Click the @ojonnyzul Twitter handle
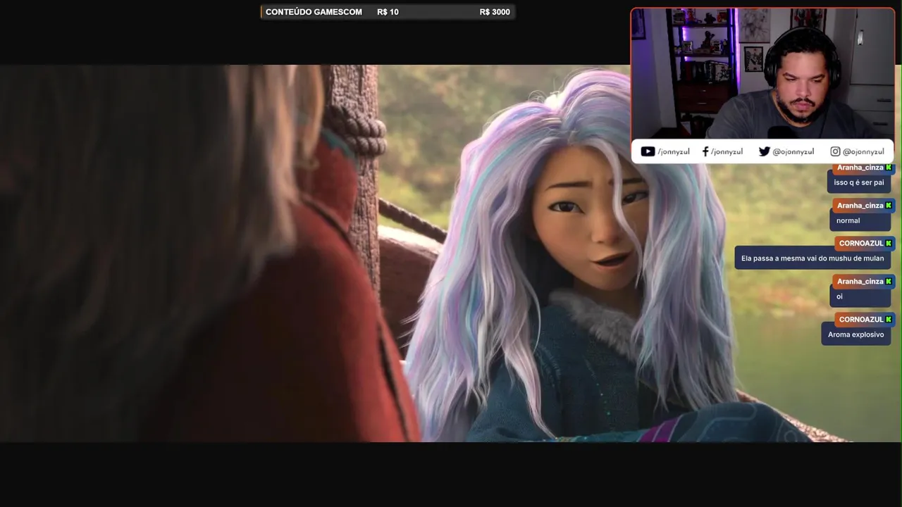Viewport: 902px width, 507px height. [793, 151]
